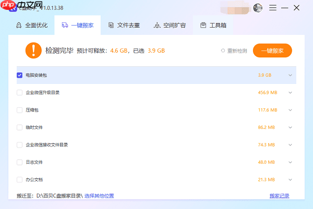Click the orange 一键搬家 button
The width and height of the screenshot is (313, 209).
click(x=272, y=51)
